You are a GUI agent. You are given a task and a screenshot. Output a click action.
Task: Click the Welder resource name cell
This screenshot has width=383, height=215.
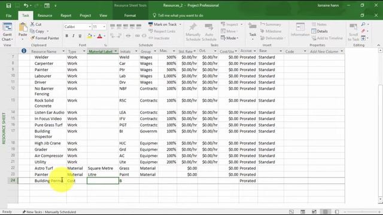(48, 57)
